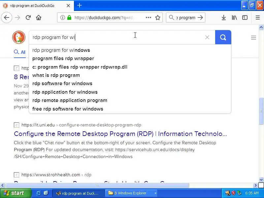Viewport: 264px width, 198px height.
Task: Open DuckDuckGo side menu
Action: 253,38
